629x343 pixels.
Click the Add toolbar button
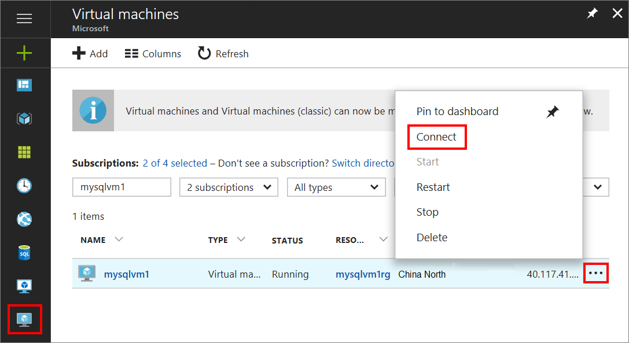[x=90, y=54]
